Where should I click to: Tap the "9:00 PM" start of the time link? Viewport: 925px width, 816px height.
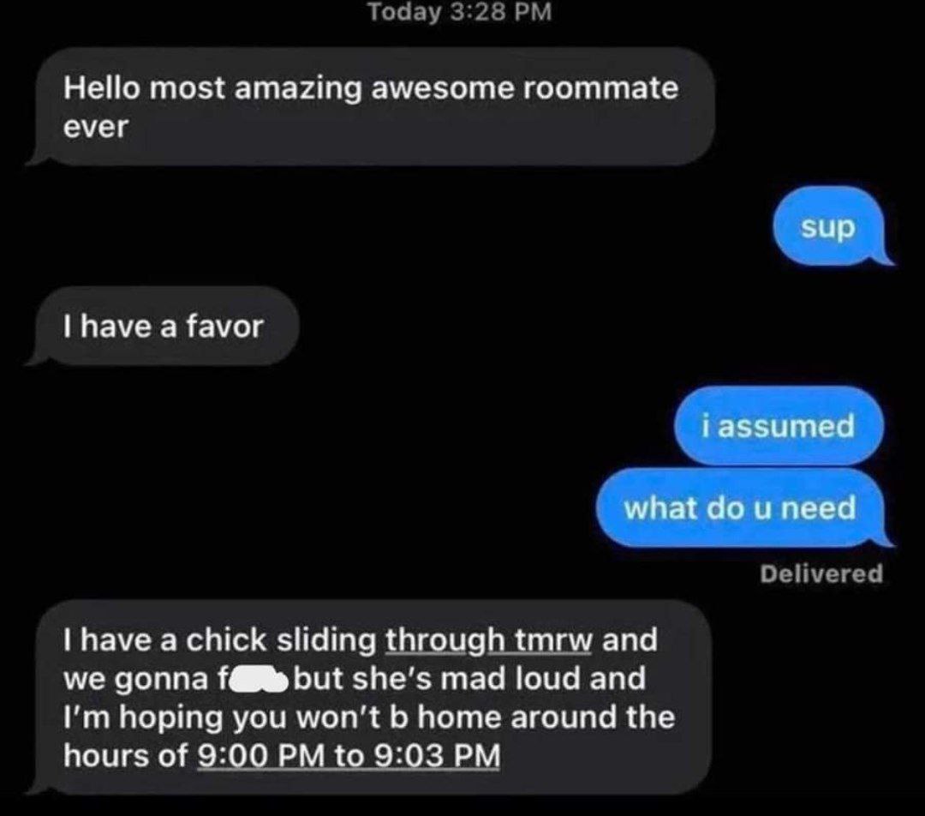[x=260, y=756]
